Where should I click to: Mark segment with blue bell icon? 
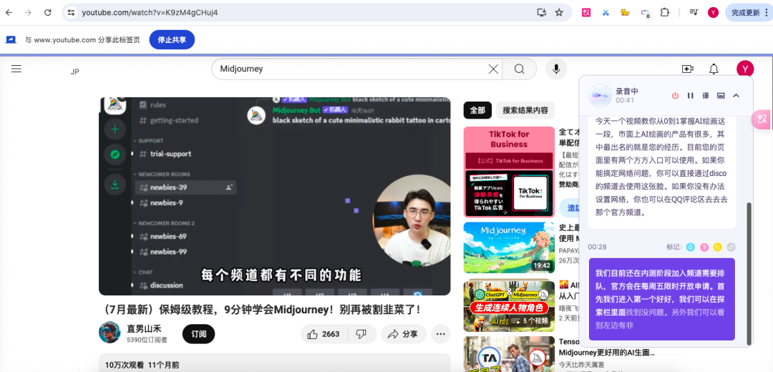(690, 247)
